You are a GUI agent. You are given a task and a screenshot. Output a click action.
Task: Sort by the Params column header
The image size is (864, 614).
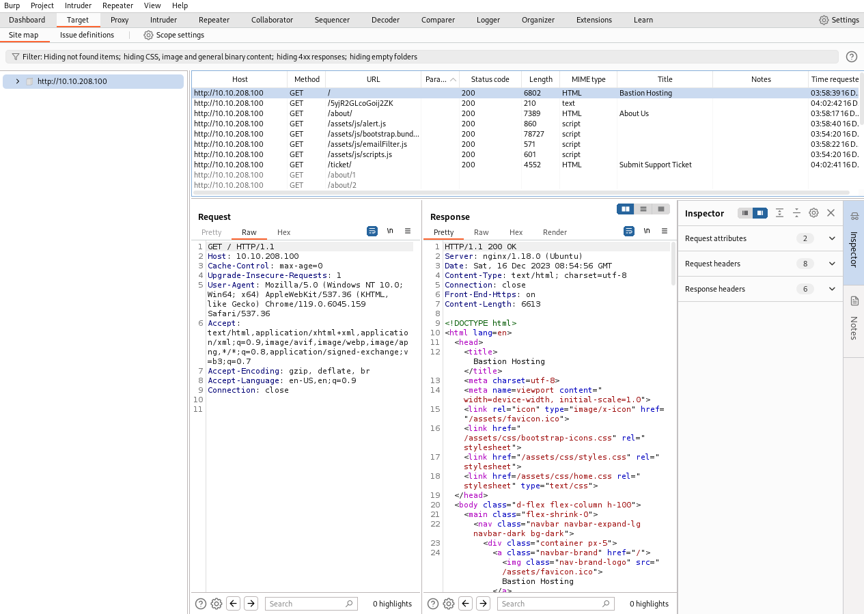tap(441, 79)
